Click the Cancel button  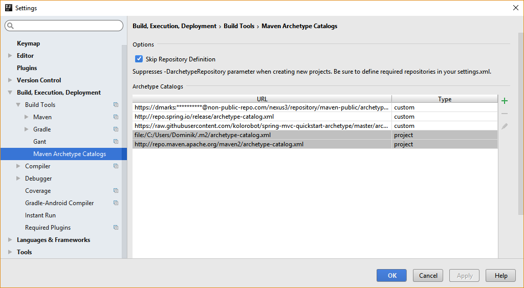[428, 275]
